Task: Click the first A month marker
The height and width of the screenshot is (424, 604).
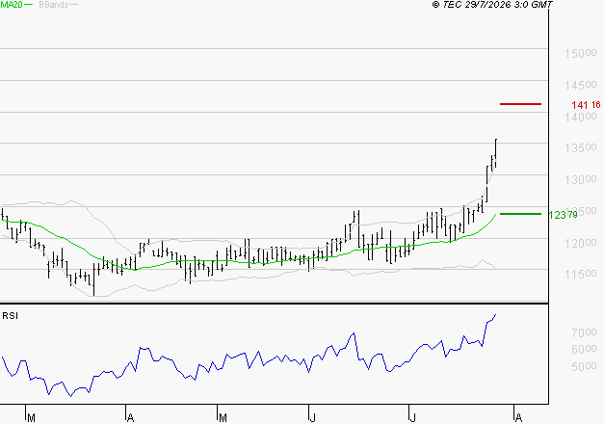Action: pyautogui.click(x=131, y=418)
